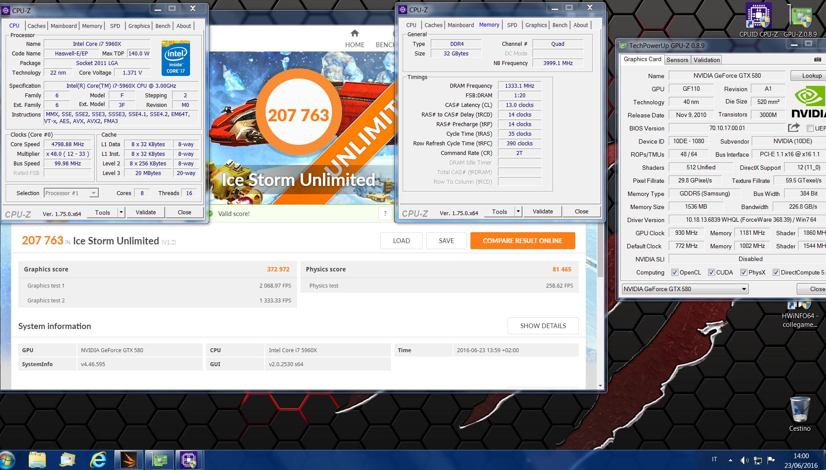Toggle the DirectCompute checkbox
The image size is (826, 470).
776,272
